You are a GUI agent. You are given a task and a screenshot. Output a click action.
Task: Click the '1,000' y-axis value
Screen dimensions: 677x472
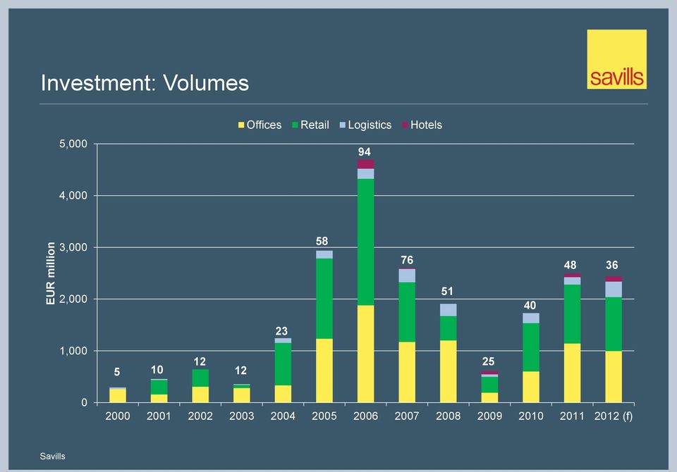click(x=73, y=351)
